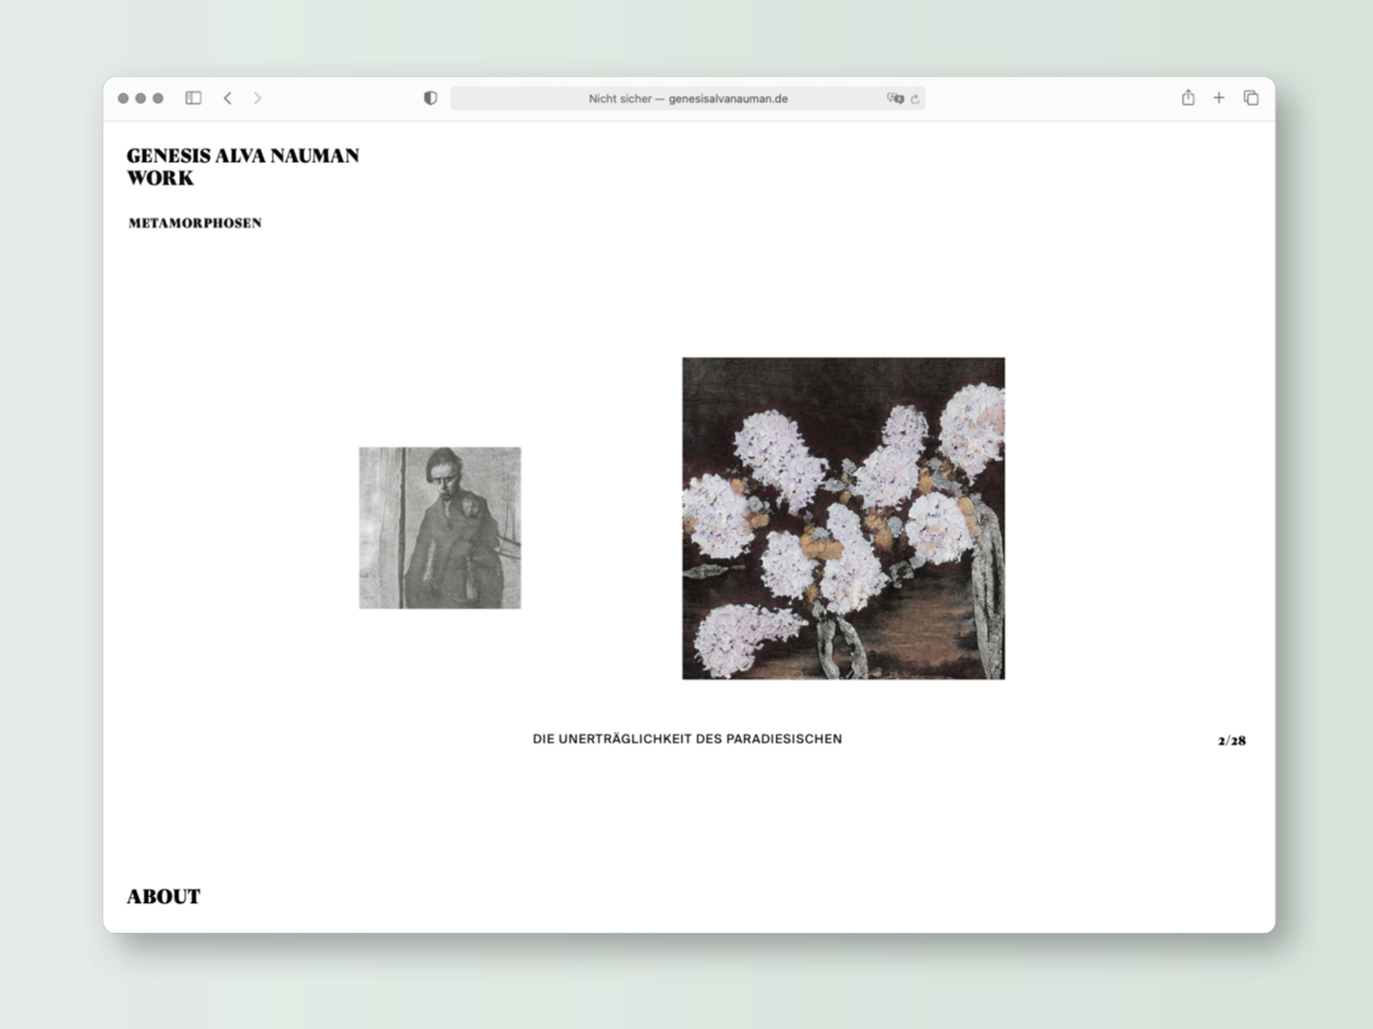Go forward with the right arrow
Viewport: 1373px width, 1029px height.
pos(257,98)
